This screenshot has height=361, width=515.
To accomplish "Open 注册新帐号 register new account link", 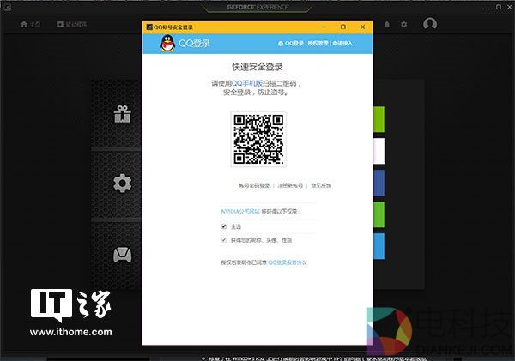I will click(290, 185).
